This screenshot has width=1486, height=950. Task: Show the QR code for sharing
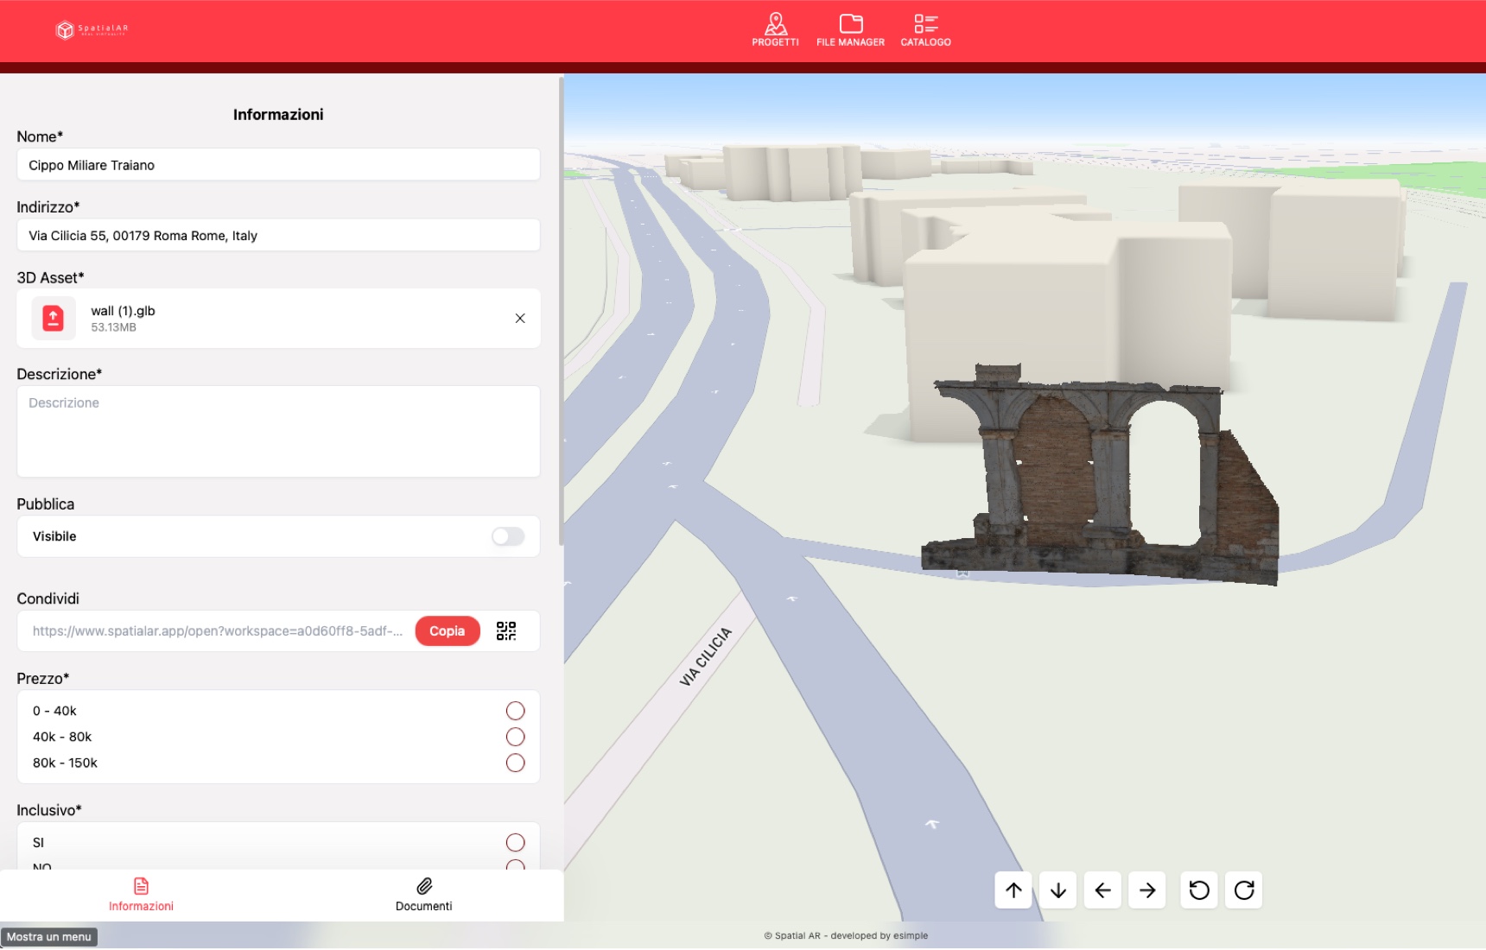506,631
